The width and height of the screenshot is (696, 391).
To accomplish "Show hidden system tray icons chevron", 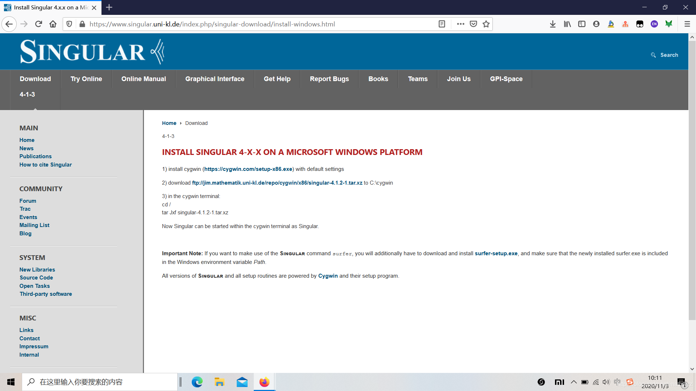I will (573, 382).
